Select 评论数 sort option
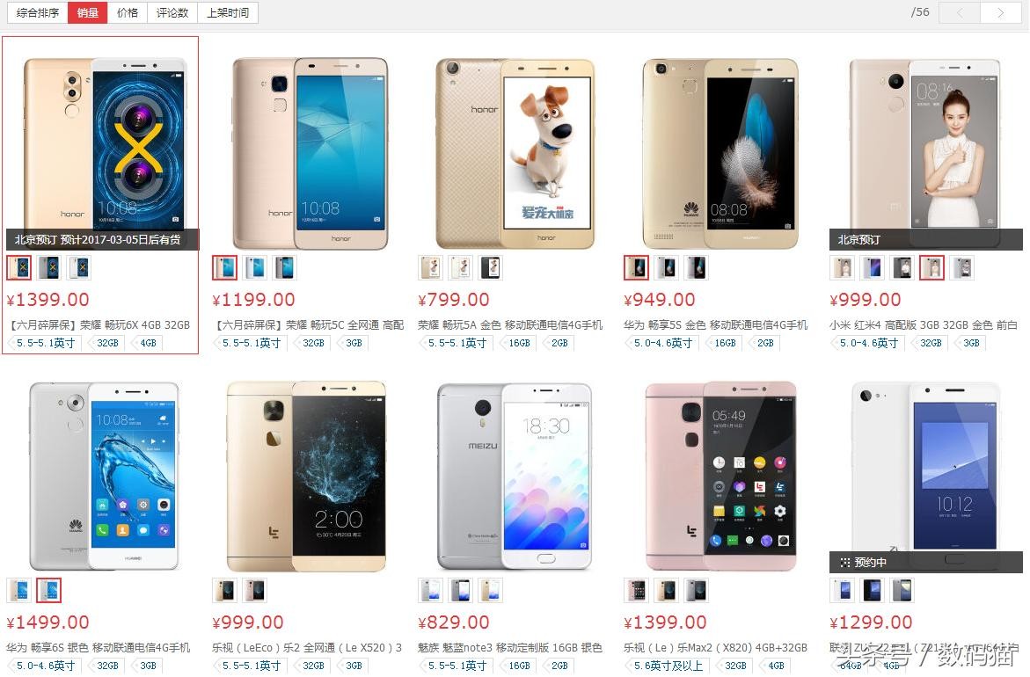 coord(172,12)
